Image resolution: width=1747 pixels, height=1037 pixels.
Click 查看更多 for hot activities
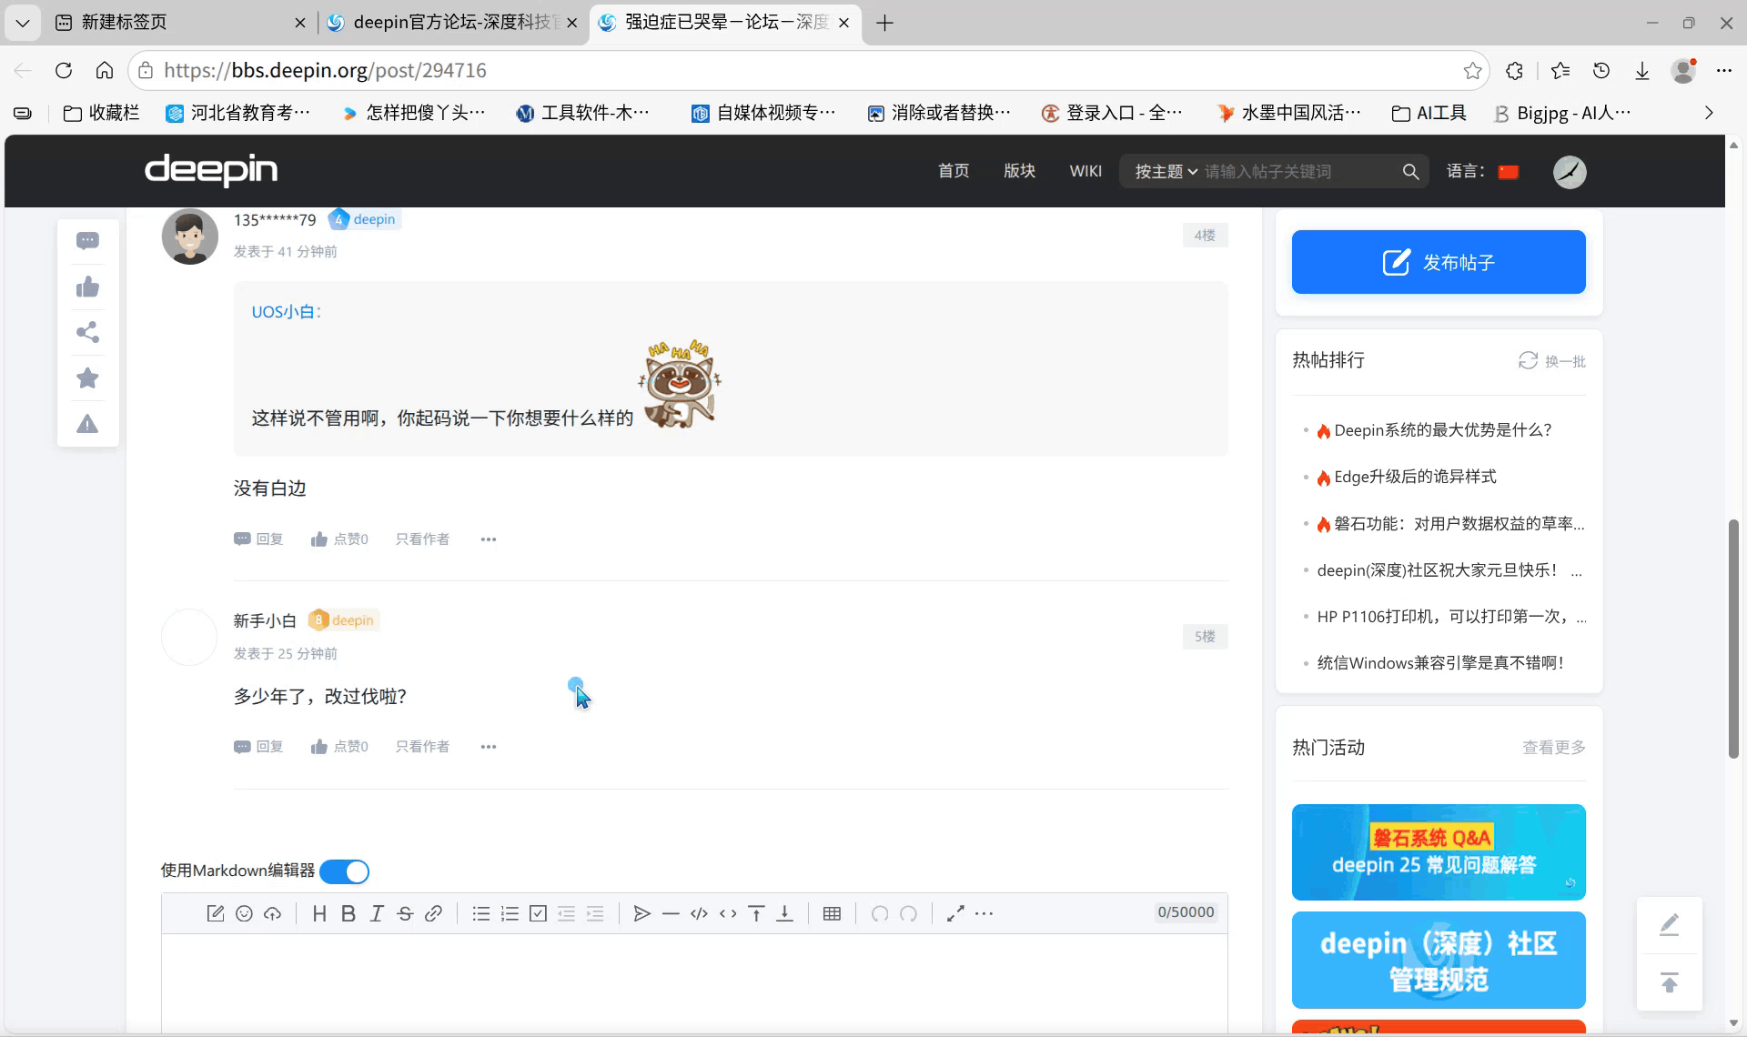[1554, 748]
